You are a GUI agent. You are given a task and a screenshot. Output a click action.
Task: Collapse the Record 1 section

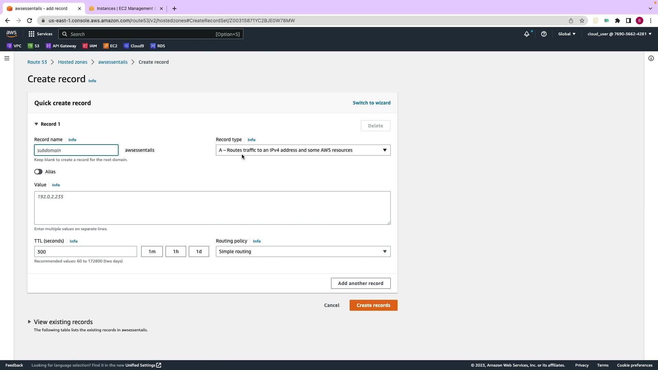pyautogui.click(x=36, y=124)
